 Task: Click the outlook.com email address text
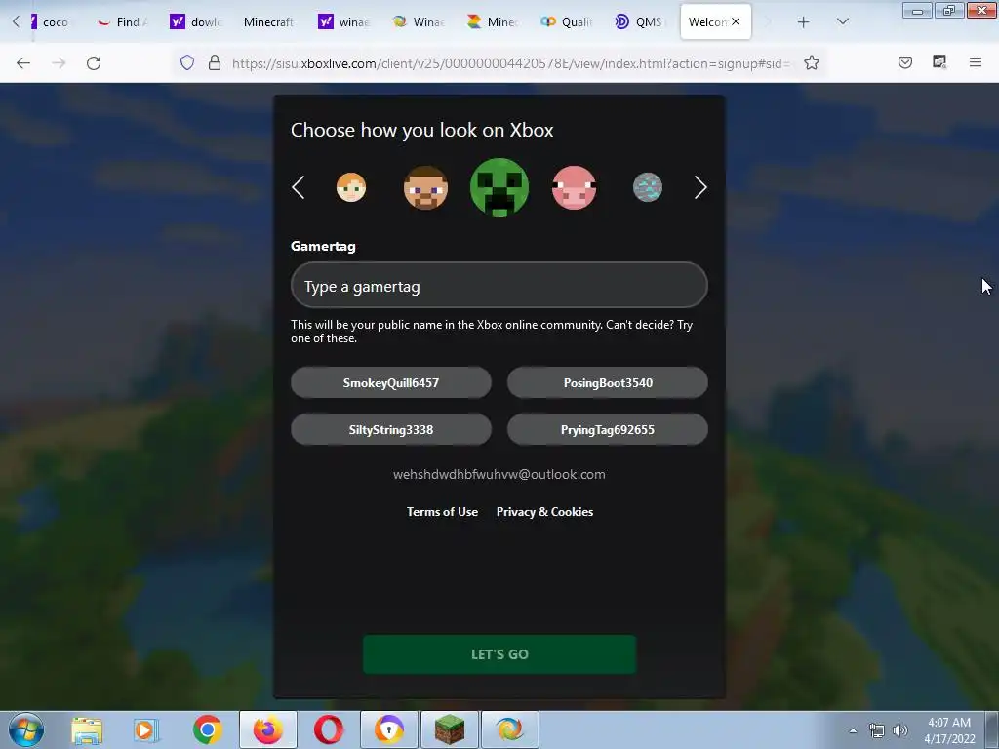(499, 475)
